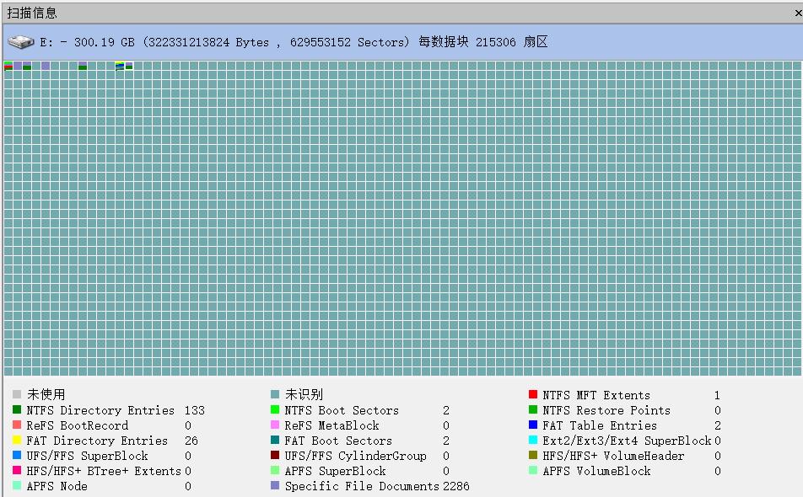
Task: Click the FAT Boot Sectors teal marker
Action: 274,441
